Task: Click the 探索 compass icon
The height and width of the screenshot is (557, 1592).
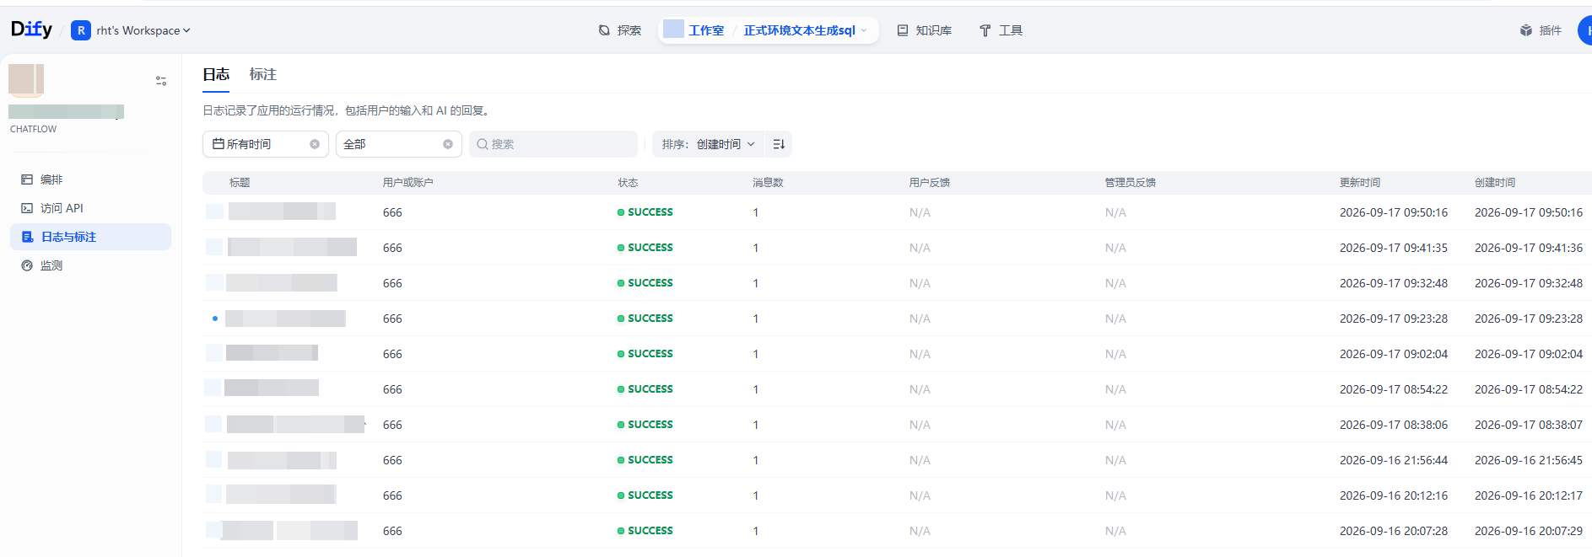Action: (x=604, y=30)
